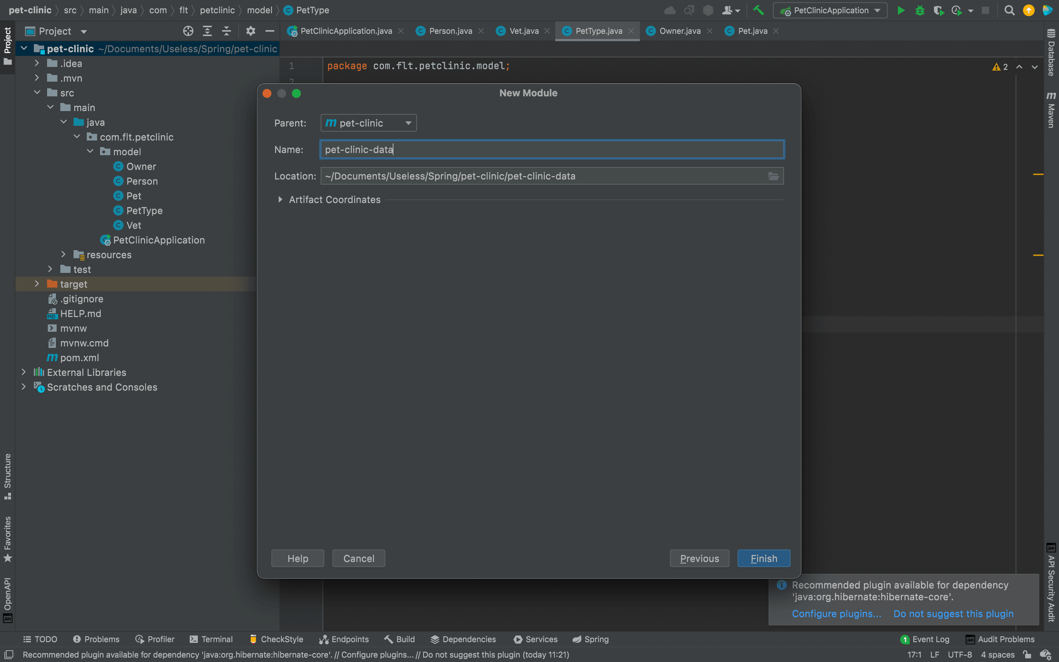1059x662 pixels.
Task: Expand Scratches and Consoles node
Action: coord(24,387)
